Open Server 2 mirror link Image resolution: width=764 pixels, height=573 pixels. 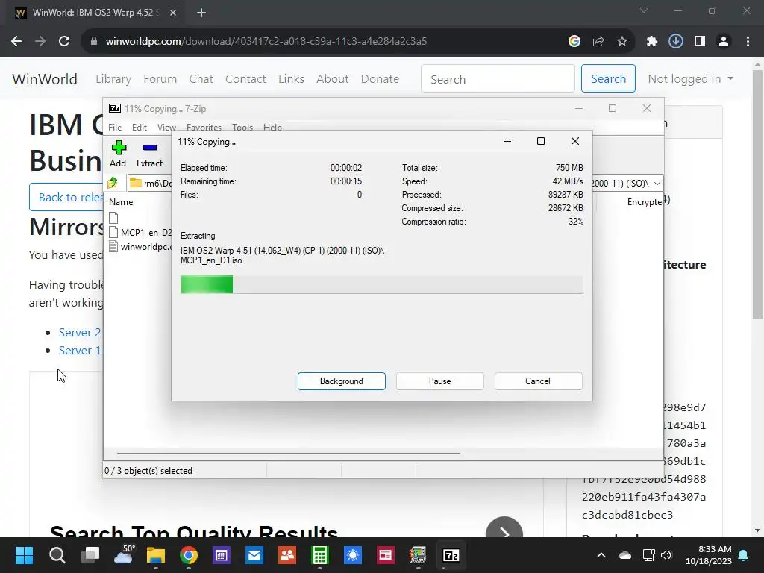[x=80, y=332]
